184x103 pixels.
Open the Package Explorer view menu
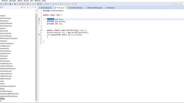(30, 7)
